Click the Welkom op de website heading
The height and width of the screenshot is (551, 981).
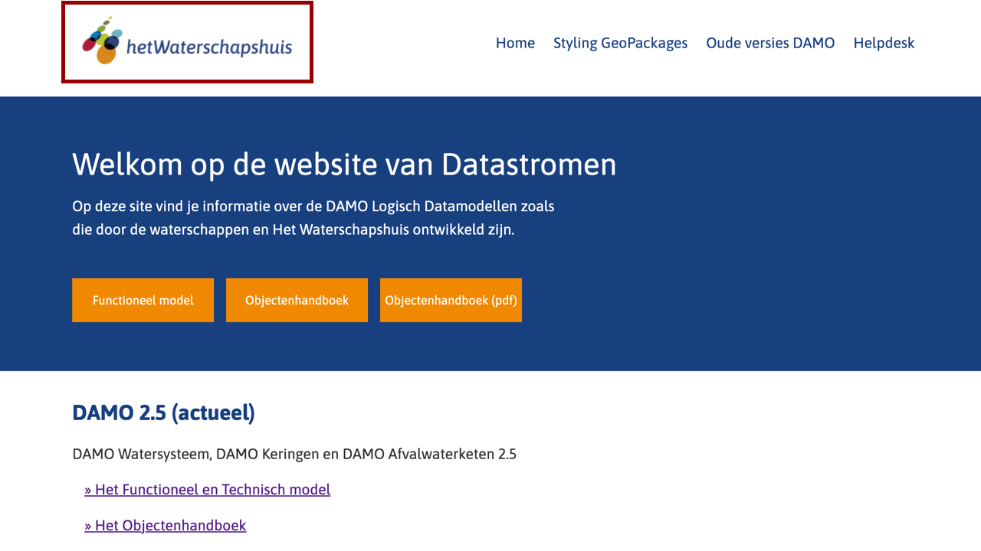(x=344, y=165)
